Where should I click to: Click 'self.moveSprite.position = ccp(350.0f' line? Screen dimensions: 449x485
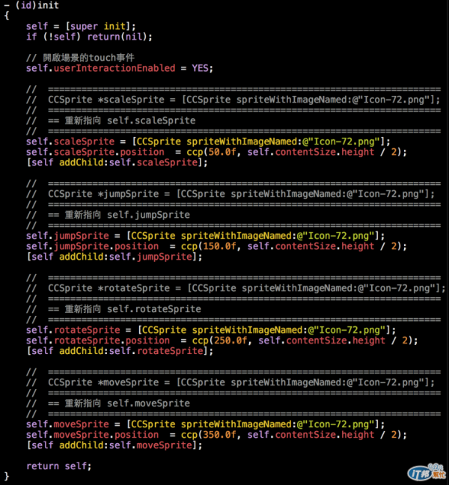(x=216, y=435)
